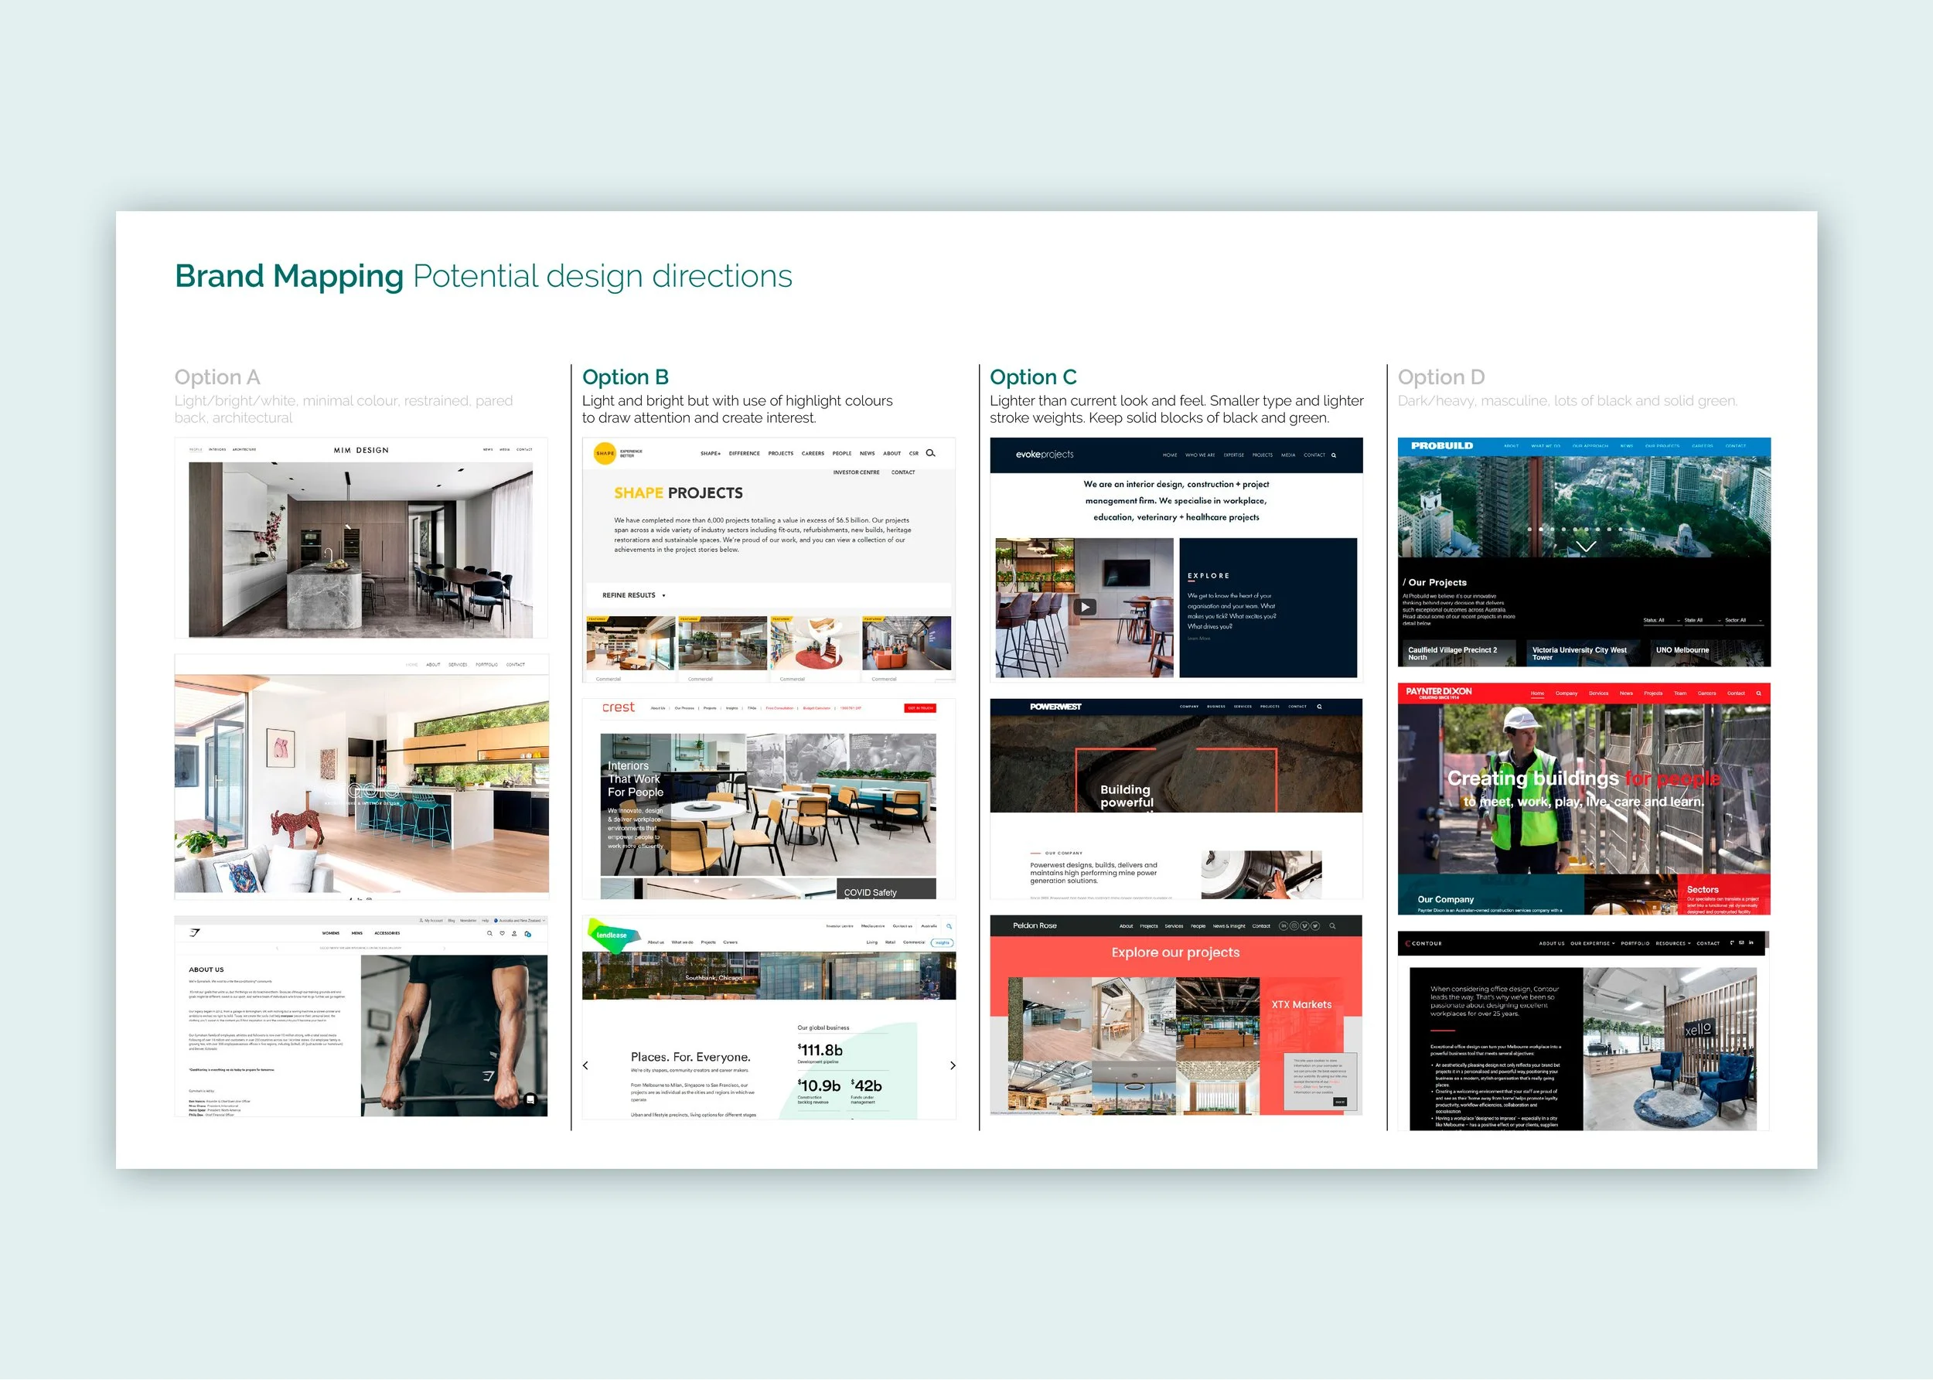Click the yellow SHAPE circle logo
Image resolution: width=1933 pixels, height=1380 pixels.
604,453
